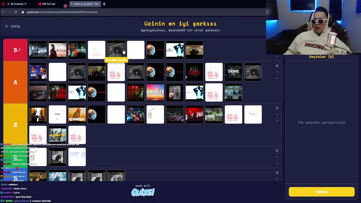Click the 'gucci bag düşür' chat message
This screenshot has width=361, height=203.
(16, 197)
